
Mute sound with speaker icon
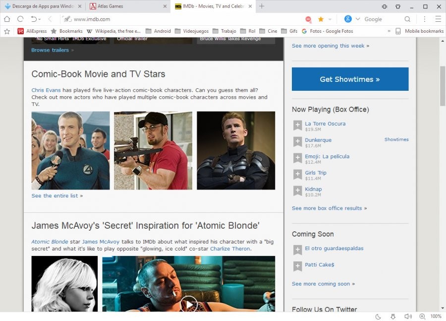click(x=408, y=317)
